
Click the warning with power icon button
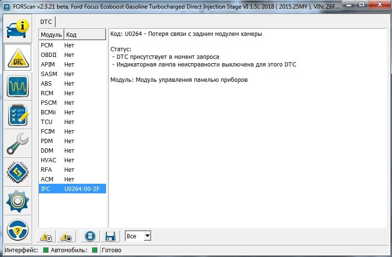[x=66, y=236]
